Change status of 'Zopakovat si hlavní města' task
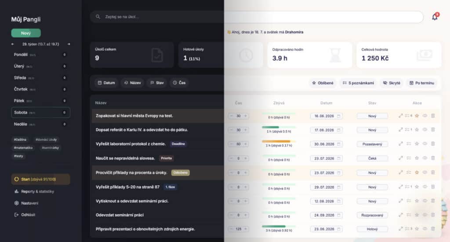 pos(372,116)
